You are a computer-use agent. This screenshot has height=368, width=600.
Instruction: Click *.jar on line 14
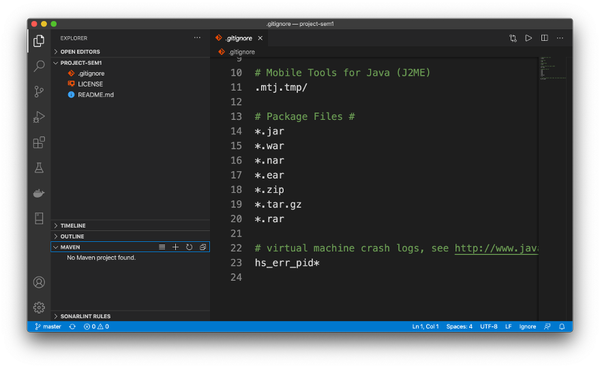point(269,132)
